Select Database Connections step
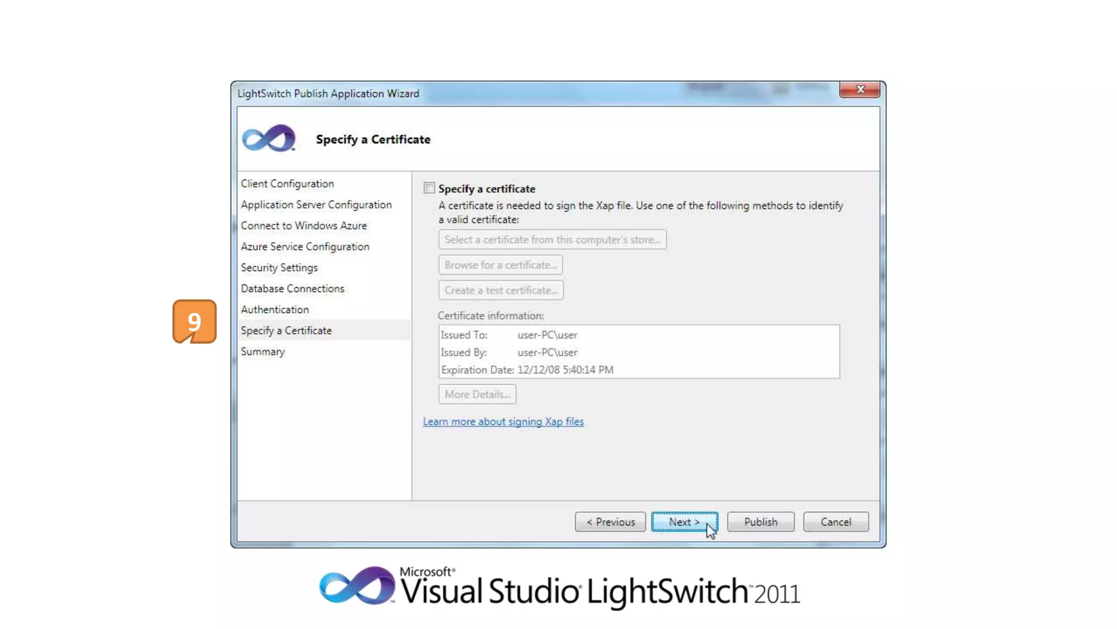Image resolution: width=1117 pixels, height=629 pixels. point(292,289)
